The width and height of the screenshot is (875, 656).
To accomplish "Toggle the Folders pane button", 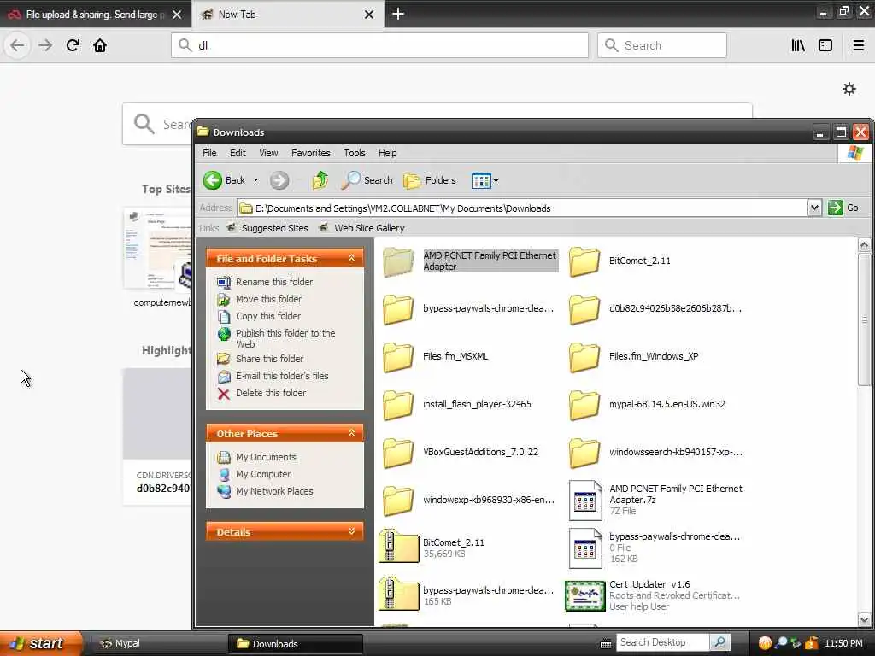I will [x=430, y=180].
